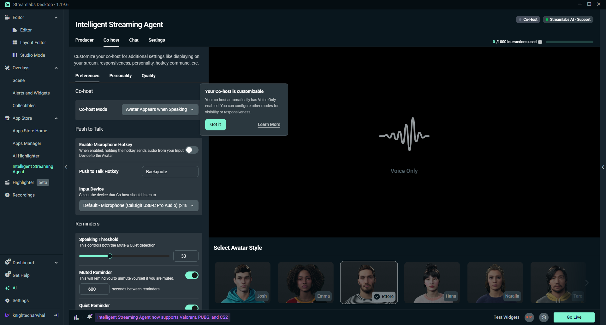Open the notifications bell at bottom left
Viewport: 606px width, 325px height.
pos(90,317)
